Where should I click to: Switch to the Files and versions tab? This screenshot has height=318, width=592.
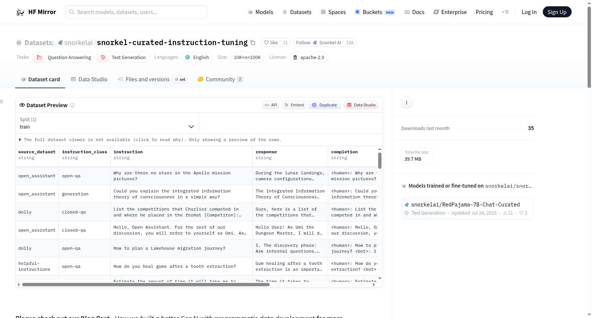click(x=152, y=79)
